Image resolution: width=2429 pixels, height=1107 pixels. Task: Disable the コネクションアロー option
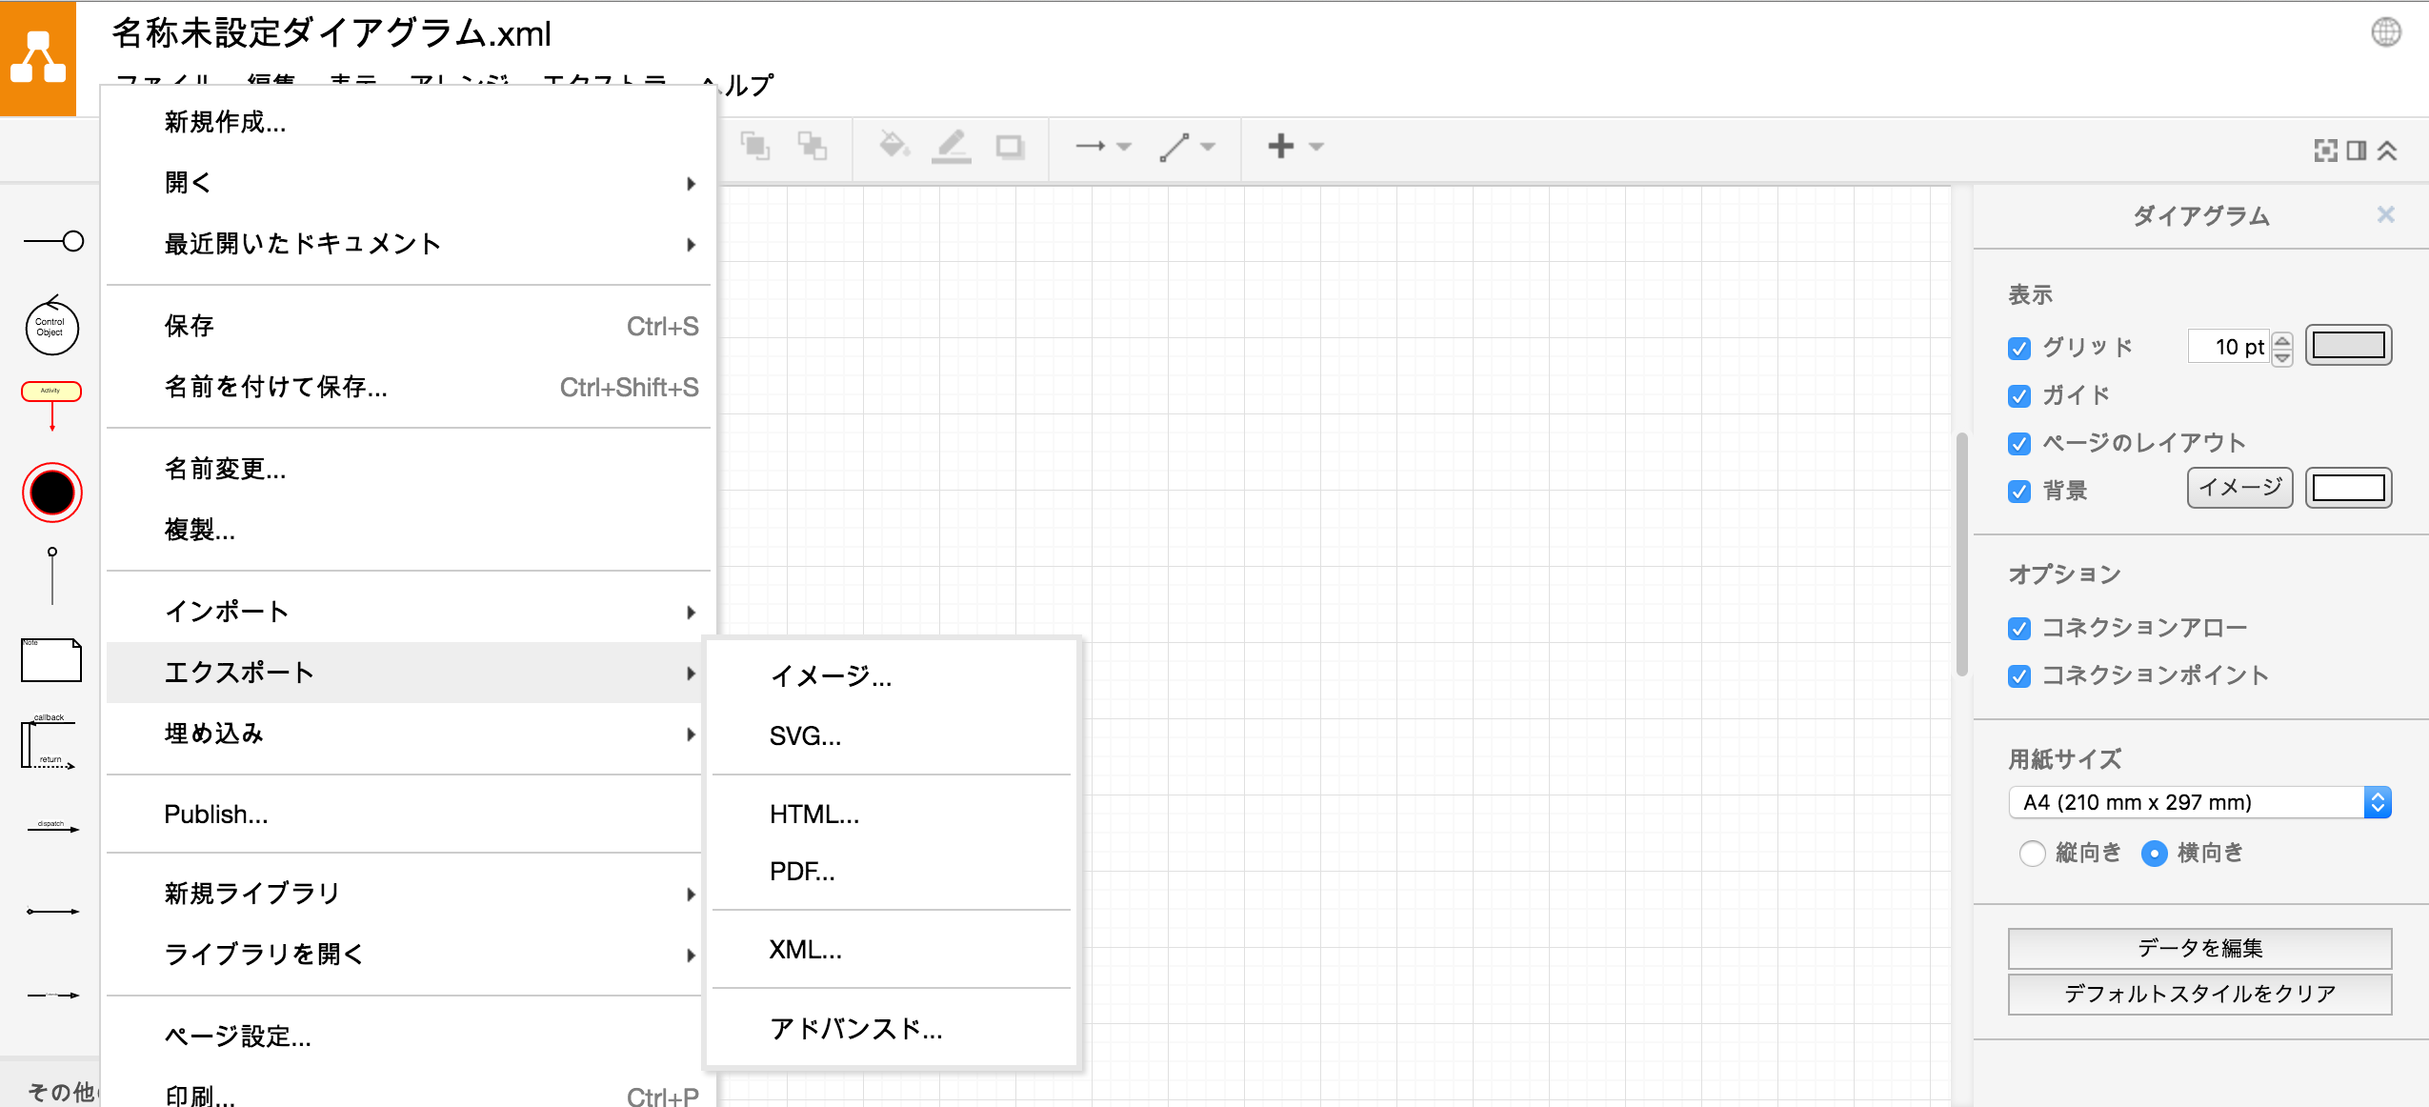(2020, 627)
